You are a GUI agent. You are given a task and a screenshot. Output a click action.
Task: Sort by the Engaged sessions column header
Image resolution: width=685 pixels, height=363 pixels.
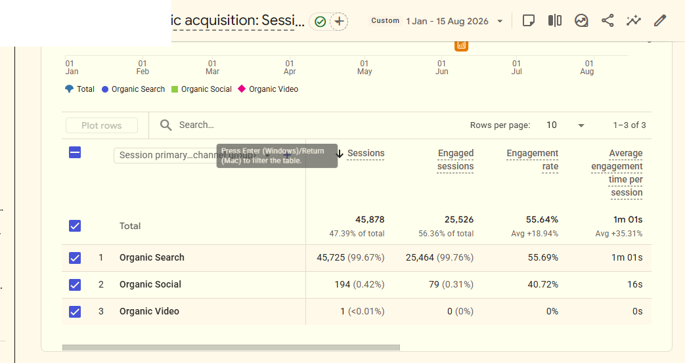pyautogui.click(x=455, y=160)
